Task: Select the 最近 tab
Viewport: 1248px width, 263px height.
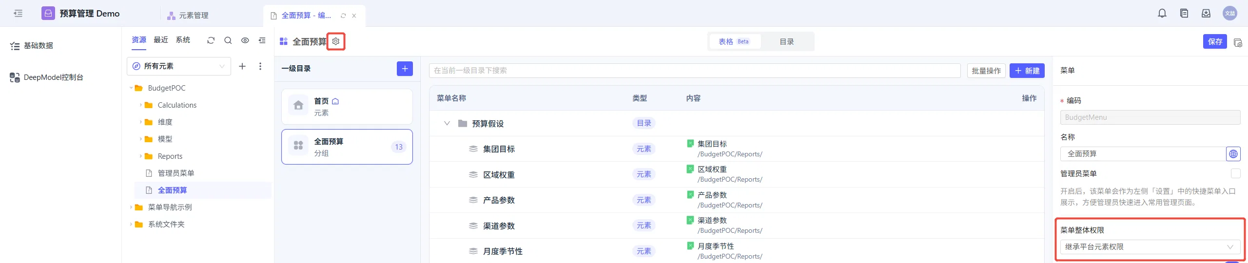Action: pyautogui.click(x=161, y=40)
